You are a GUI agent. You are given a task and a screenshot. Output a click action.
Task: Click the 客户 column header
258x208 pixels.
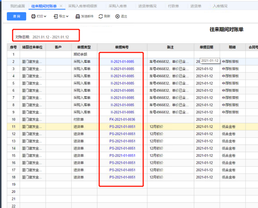(x=58, y=47)
